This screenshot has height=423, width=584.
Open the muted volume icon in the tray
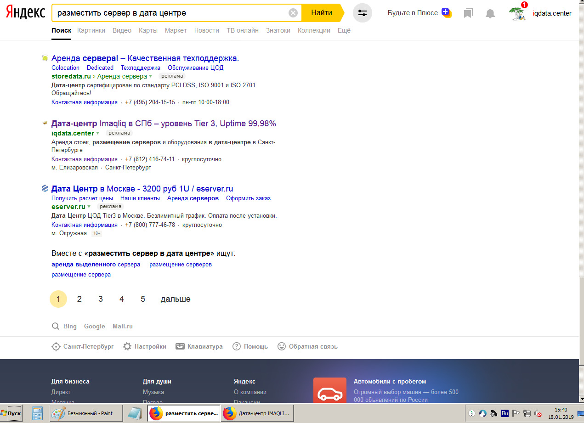[539, 413]
